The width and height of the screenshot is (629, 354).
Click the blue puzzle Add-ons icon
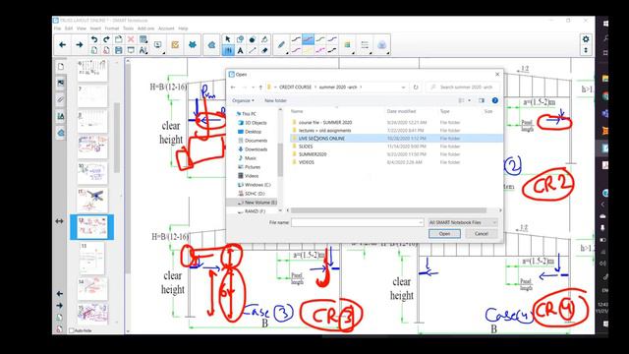pyautogui.click(x=193, y=45)
